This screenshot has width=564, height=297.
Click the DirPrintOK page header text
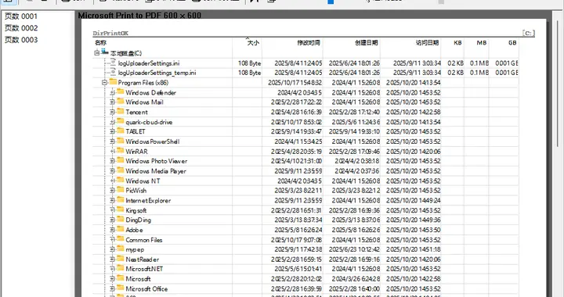[x=110, y=33]
